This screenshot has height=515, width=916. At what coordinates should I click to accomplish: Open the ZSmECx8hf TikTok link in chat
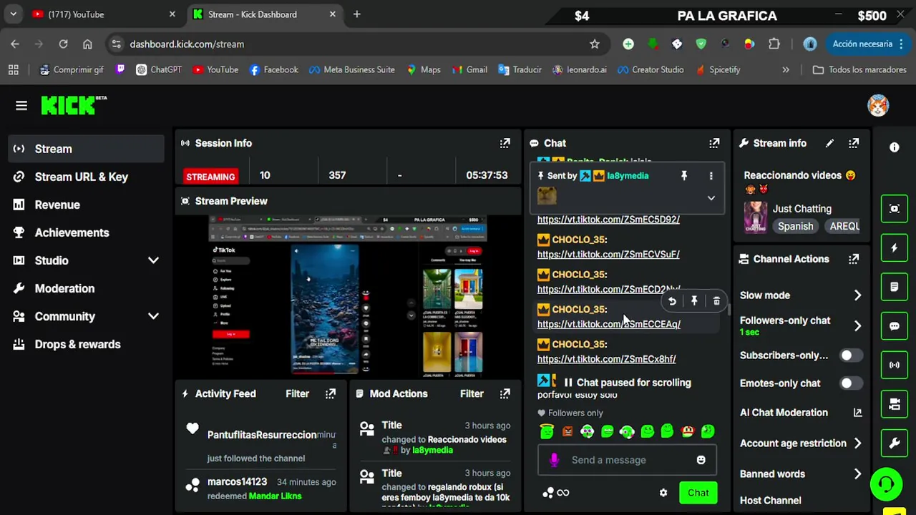pos(606,359)
